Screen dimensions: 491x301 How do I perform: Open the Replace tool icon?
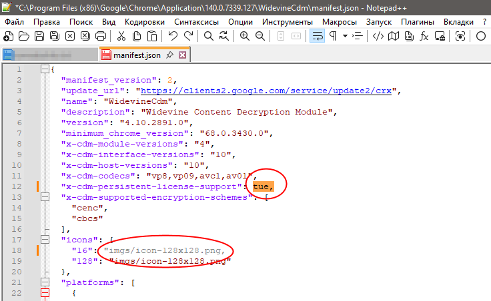224,36
